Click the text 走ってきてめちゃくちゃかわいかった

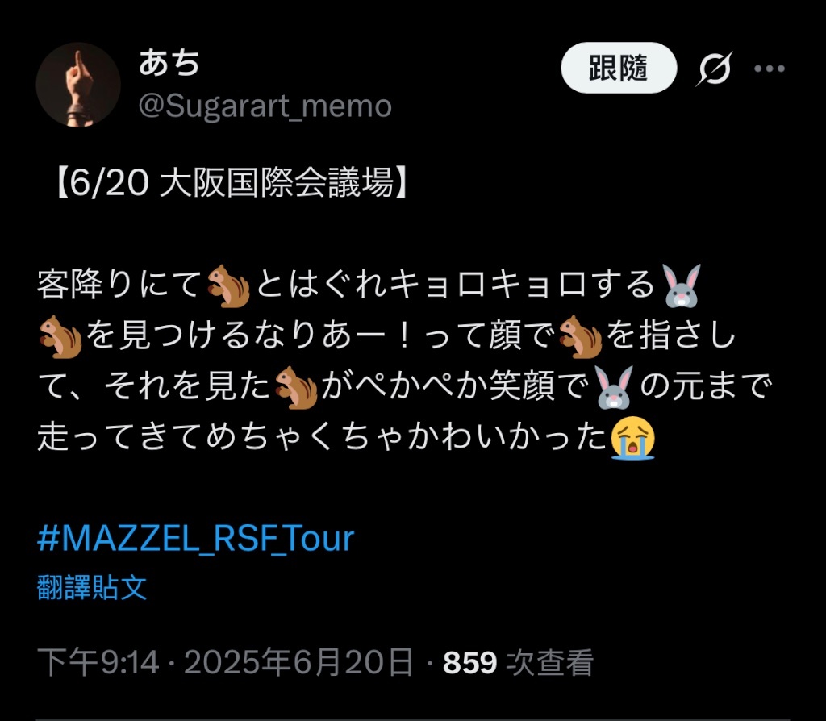(x=323, y=438)
